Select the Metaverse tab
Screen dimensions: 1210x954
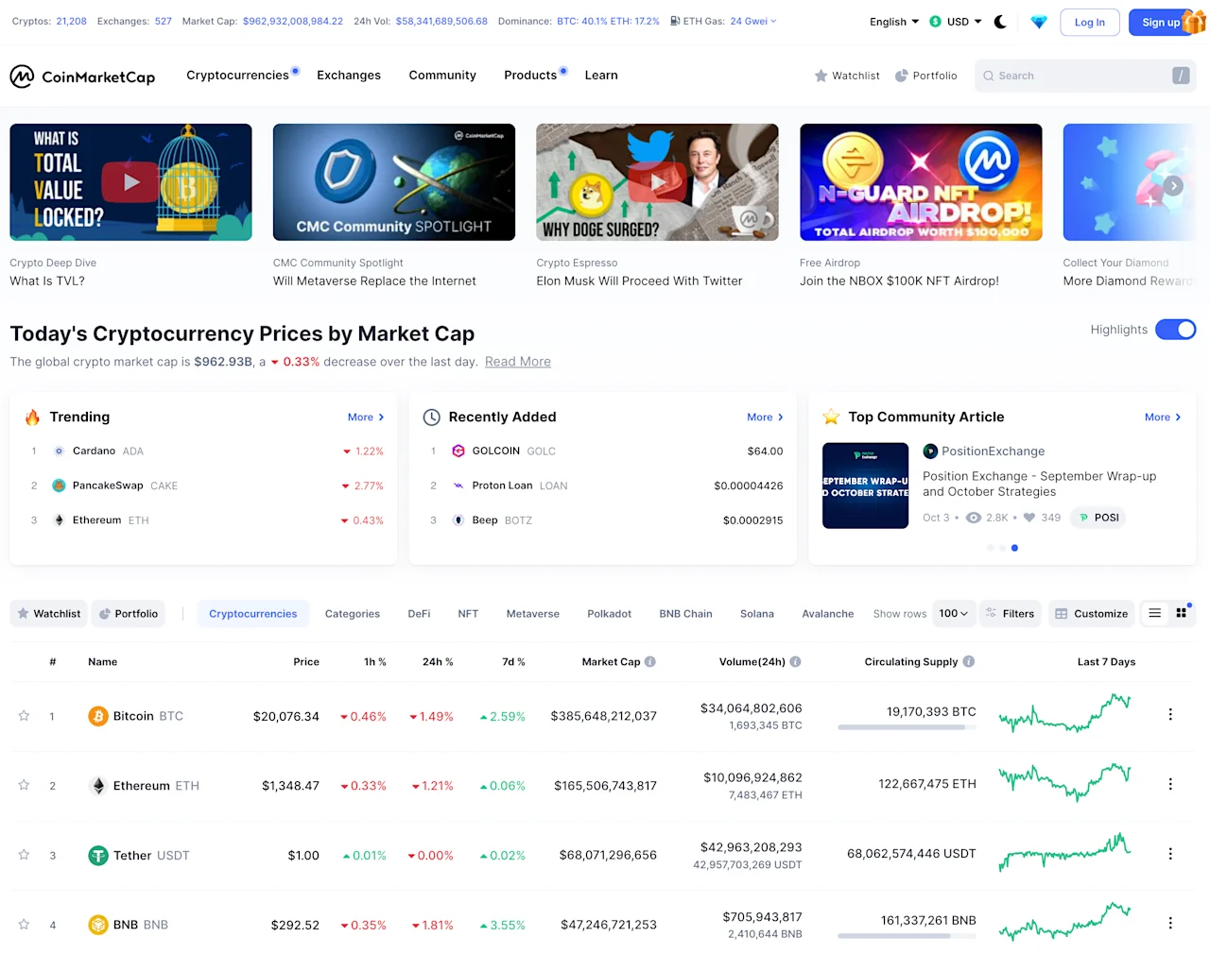click(x=533, y=614)
